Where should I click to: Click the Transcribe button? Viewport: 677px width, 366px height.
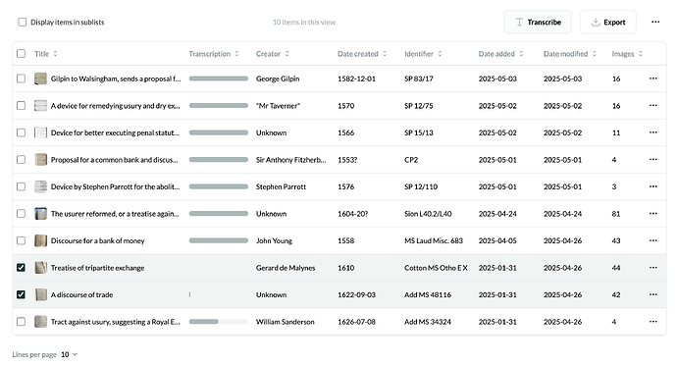(538, 22)
